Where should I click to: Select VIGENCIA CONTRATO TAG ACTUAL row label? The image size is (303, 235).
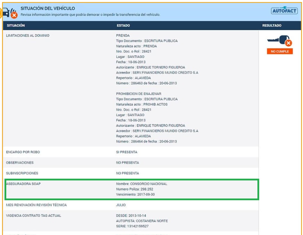(x=33, y=216)
